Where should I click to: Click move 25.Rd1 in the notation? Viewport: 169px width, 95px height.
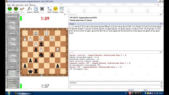click(x=156, y=31)
